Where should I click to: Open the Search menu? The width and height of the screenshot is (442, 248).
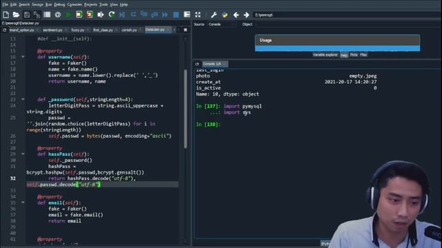pyautogui.click(x=24, y=5)
